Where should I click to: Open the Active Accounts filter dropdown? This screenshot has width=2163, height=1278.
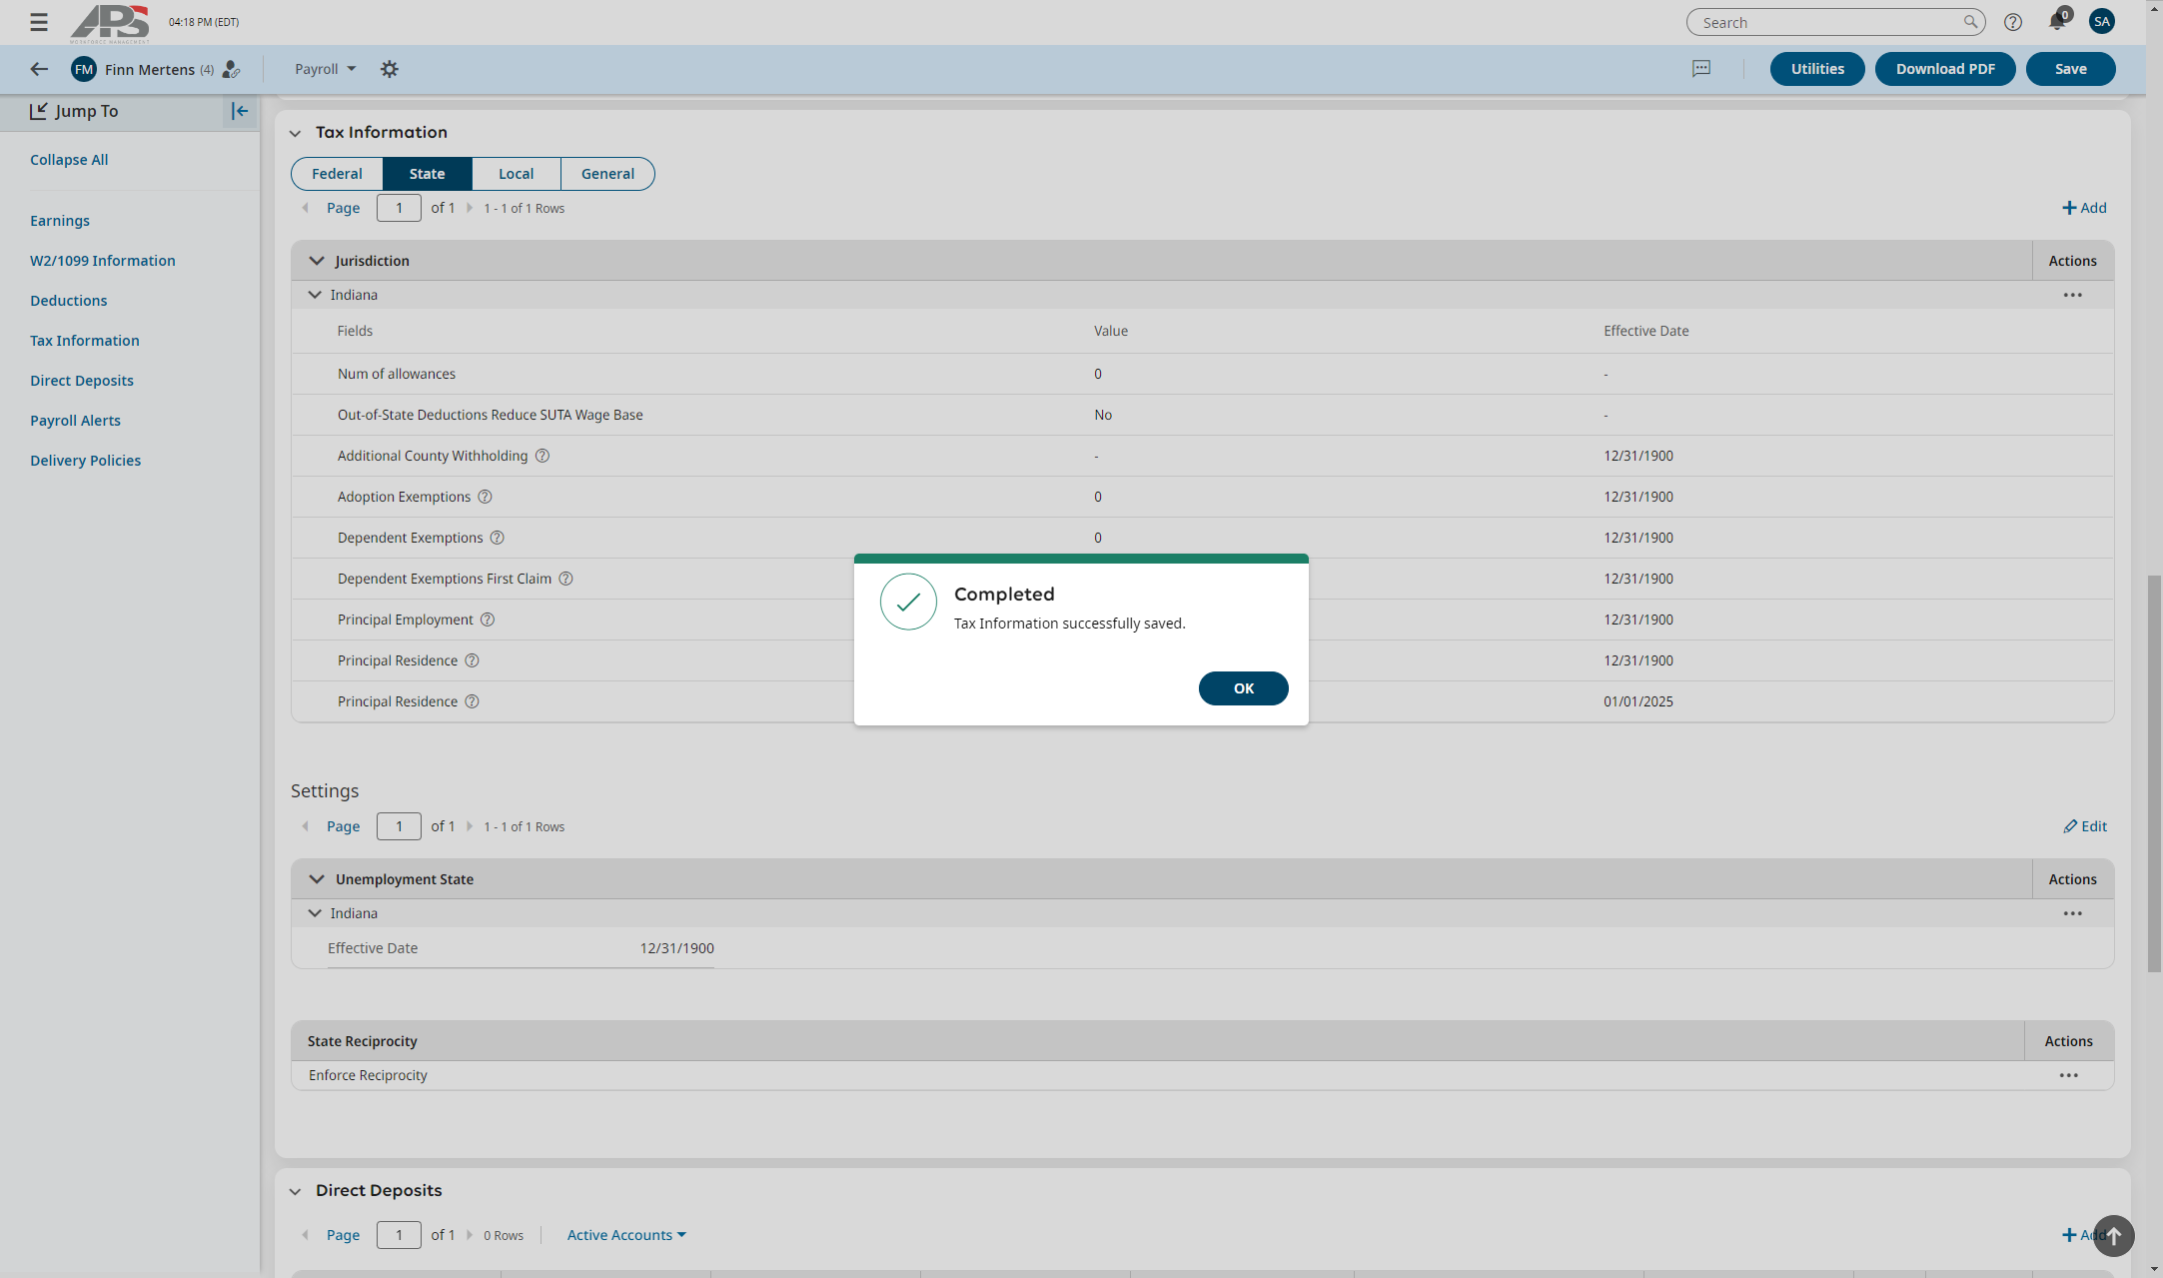tap(626, 1235)
